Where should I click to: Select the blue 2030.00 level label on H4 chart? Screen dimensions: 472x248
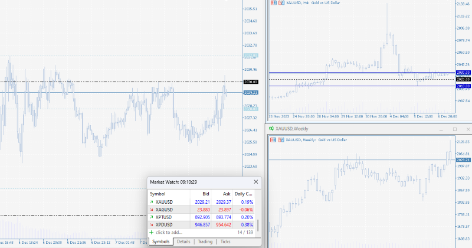point(463,73)
